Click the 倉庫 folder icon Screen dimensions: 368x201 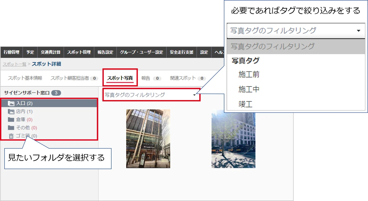[x=11, y=120]
